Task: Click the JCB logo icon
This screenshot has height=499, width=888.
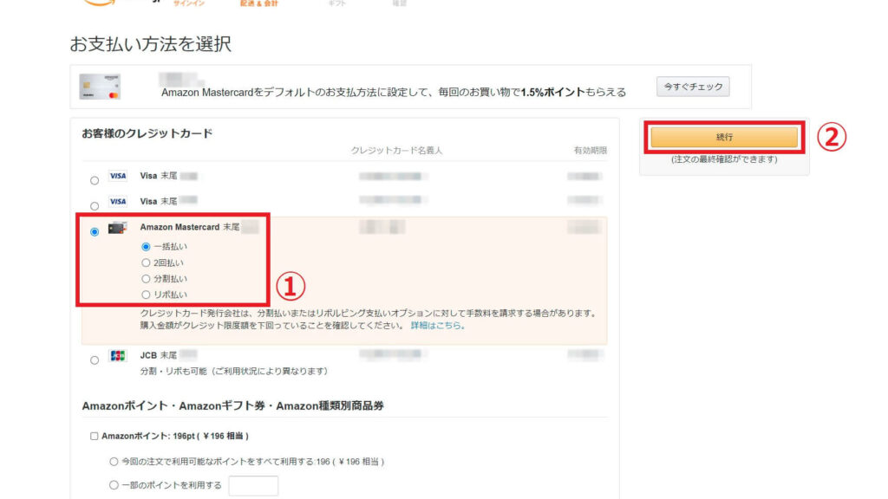Action: coord(118,355)
